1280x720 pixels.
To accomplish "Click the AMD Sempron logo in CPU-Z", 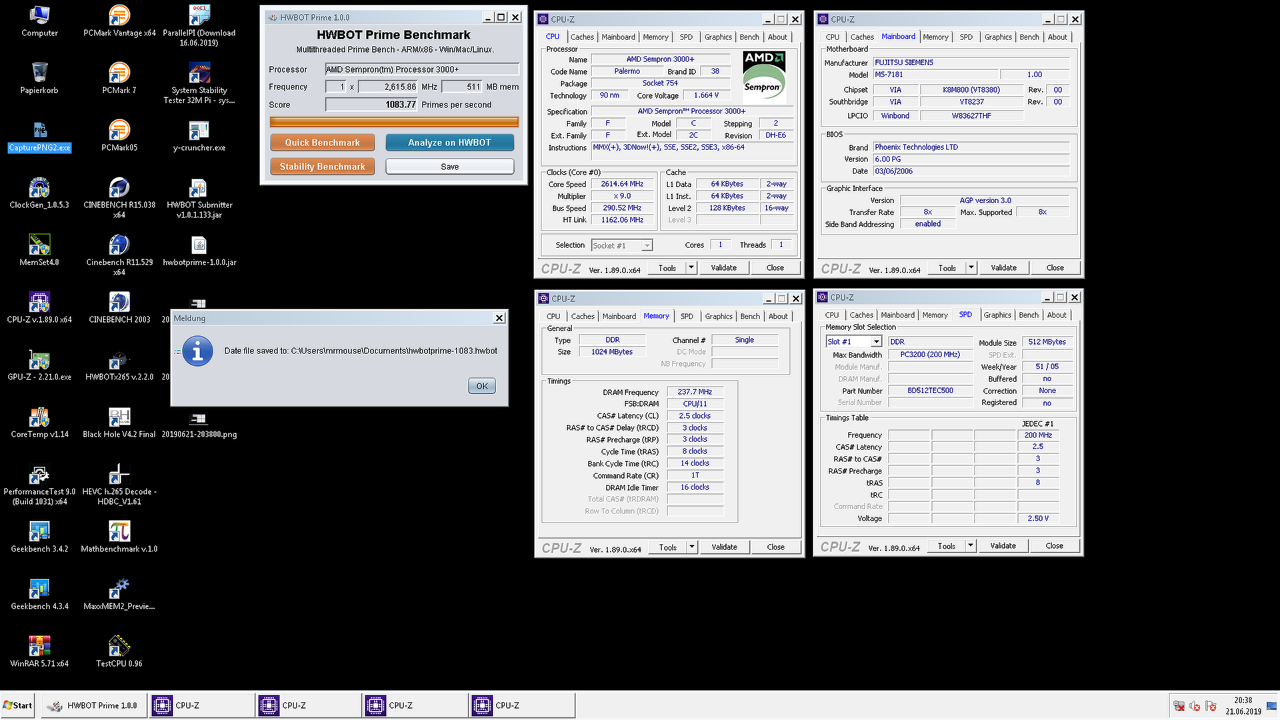I will (764, 77).
